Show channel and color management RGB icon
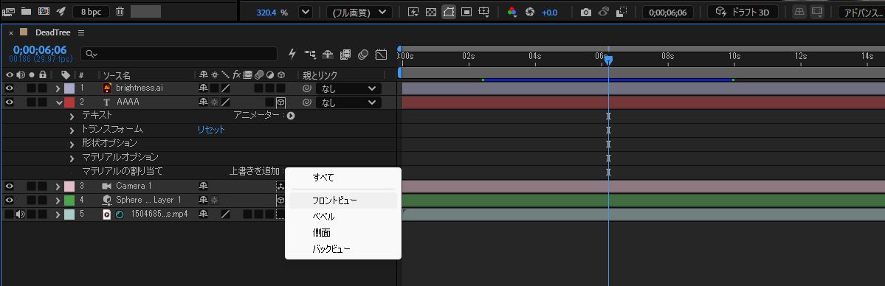This screenshot has height=286, width=885. (512, 12)
